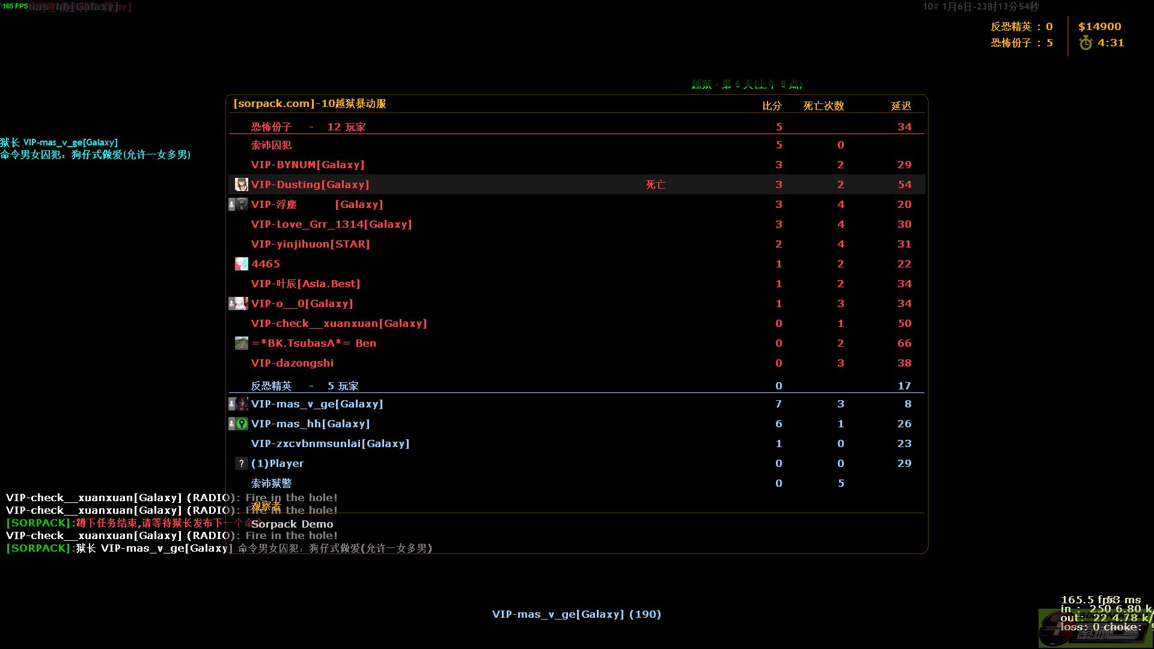Click the 观察者 spectators section label
1154x649 pixels.
point(266,507)
